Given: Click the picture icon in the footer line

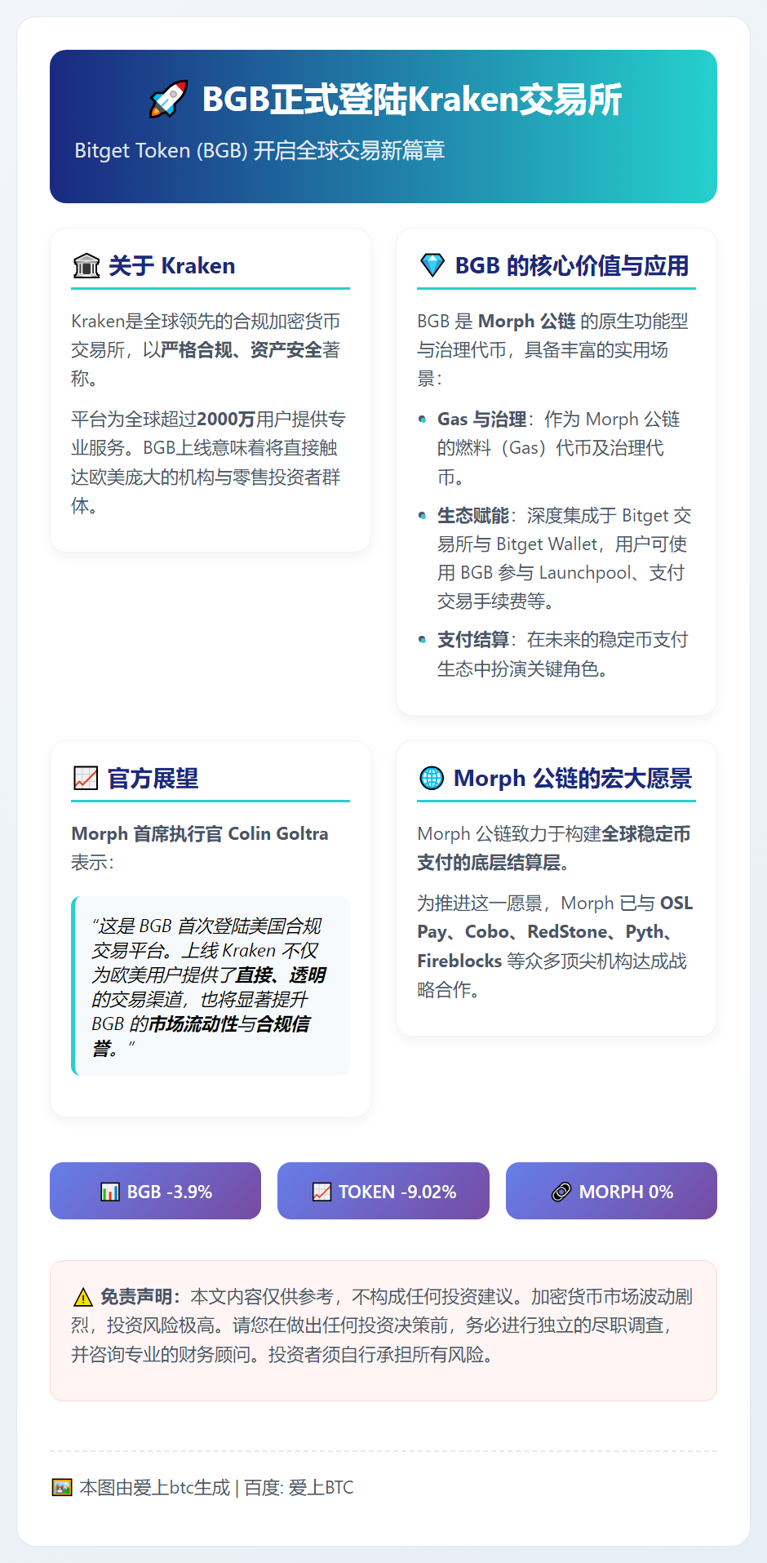Looking at the screenshot, I should tap(62, 1487).
